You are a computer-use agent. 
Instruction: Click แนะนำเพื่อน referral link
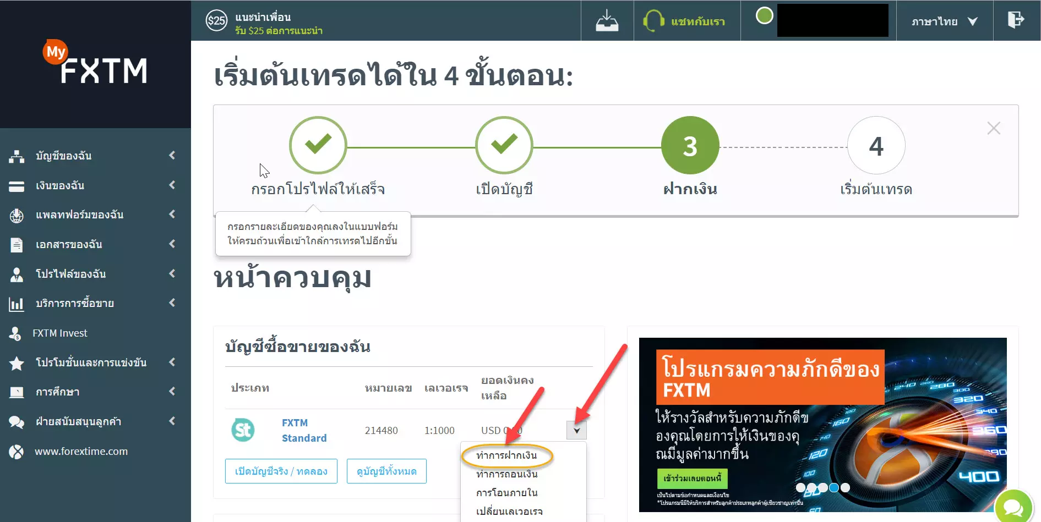pos(263,17)
